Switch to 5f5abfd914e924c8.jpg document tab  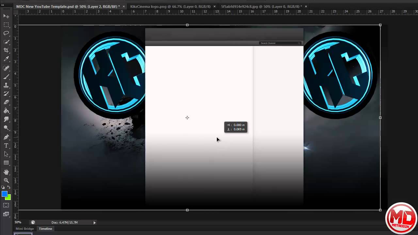pos(261,7)
